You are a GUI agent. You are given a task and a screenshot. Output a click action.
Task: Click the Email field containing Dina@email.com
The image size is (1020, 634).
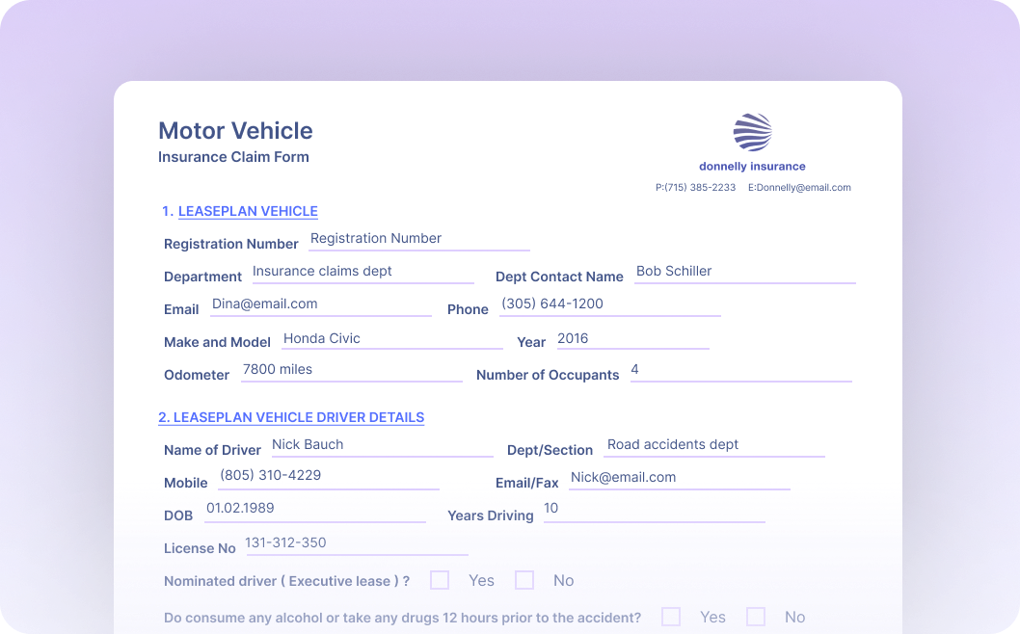(x=320, y=304)
